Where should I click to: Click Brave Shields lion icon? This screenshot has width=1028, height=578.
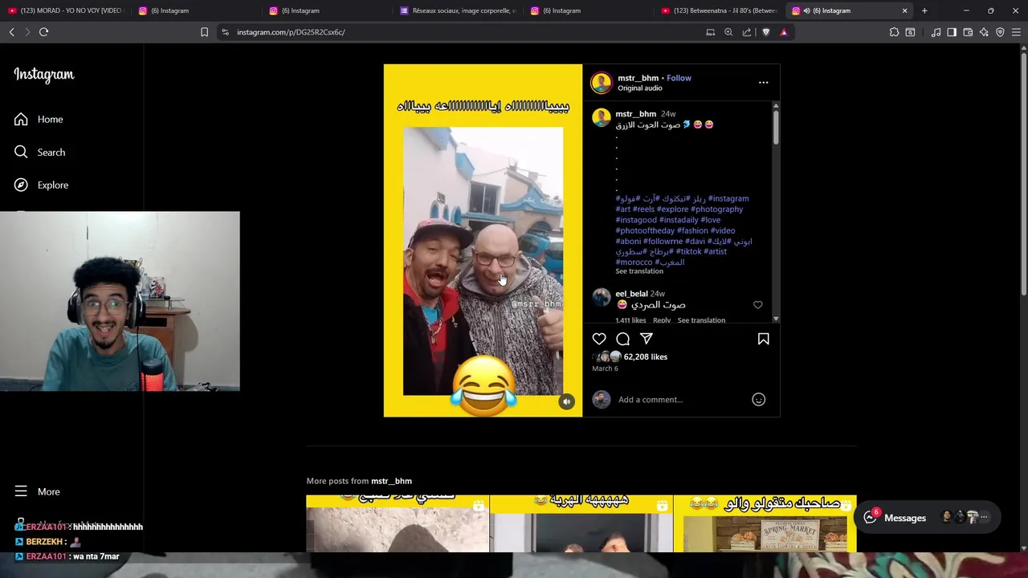[765, 32]
